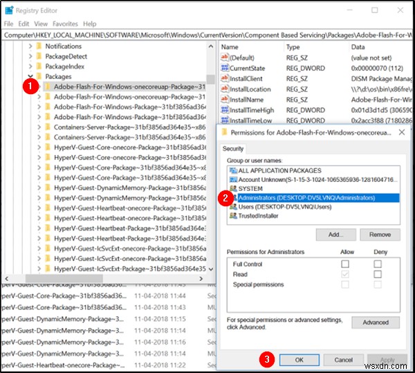
Task: Click 0x00000070 (112) data cell
Action: point(377,68)
